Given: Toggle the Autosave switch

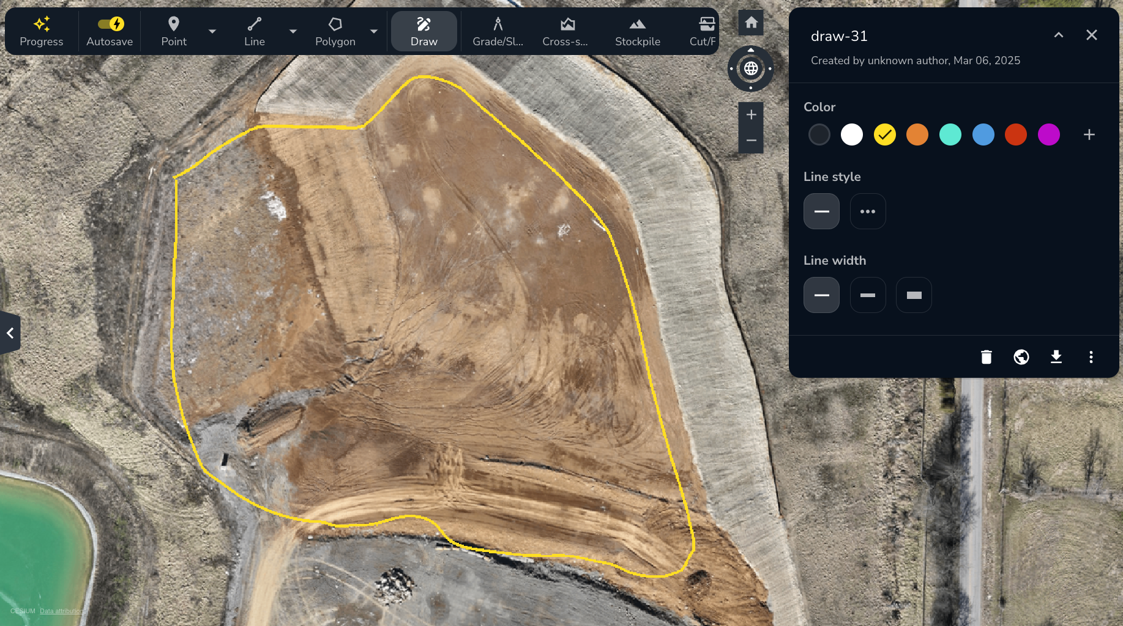Looking at the screenshot, I should [x=110, y=24].
